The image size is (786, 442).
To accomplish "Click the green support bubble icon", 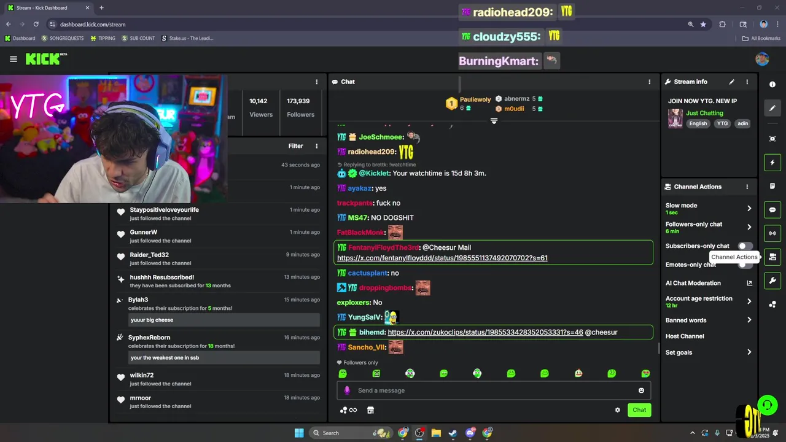I will tap(767, 405).
